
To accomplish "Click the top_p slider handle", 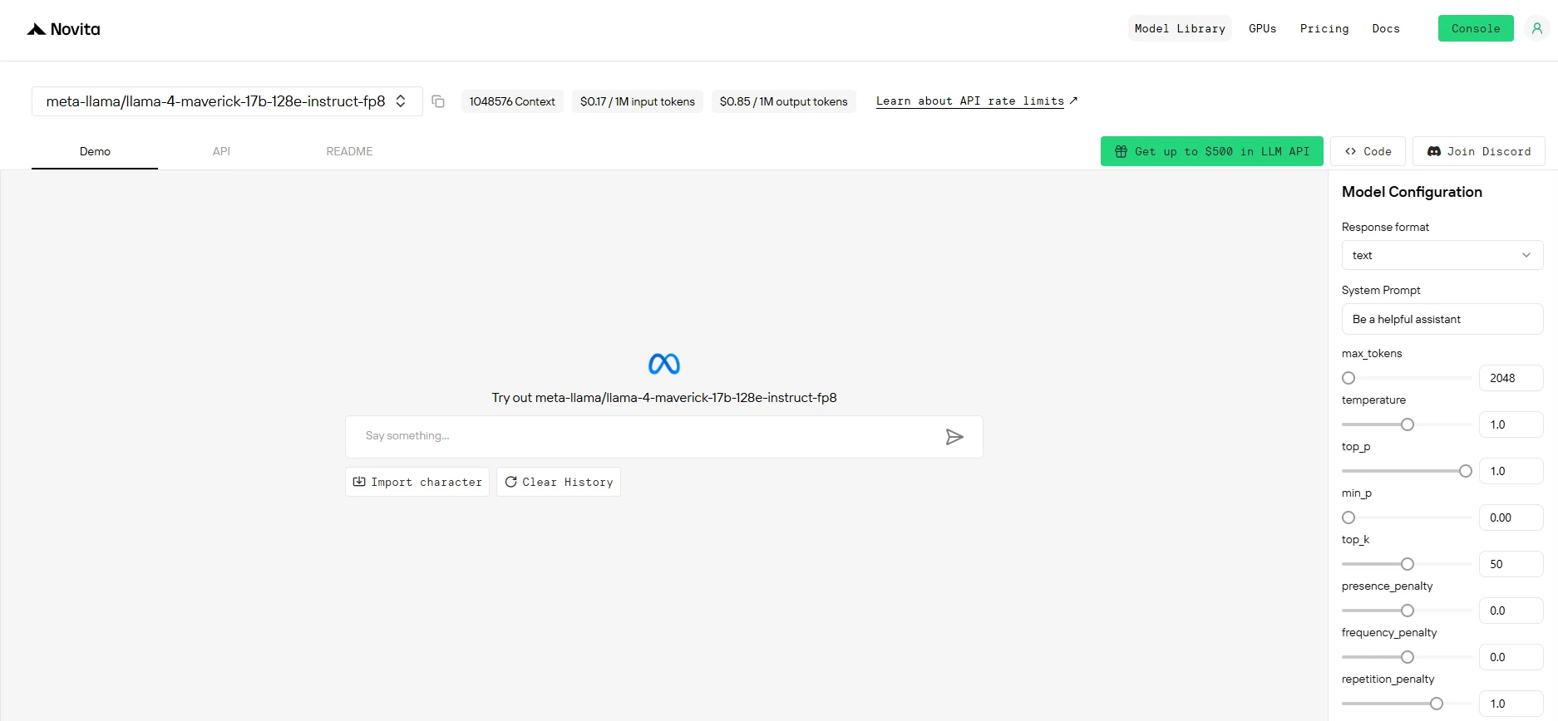I will point(1466,471).
